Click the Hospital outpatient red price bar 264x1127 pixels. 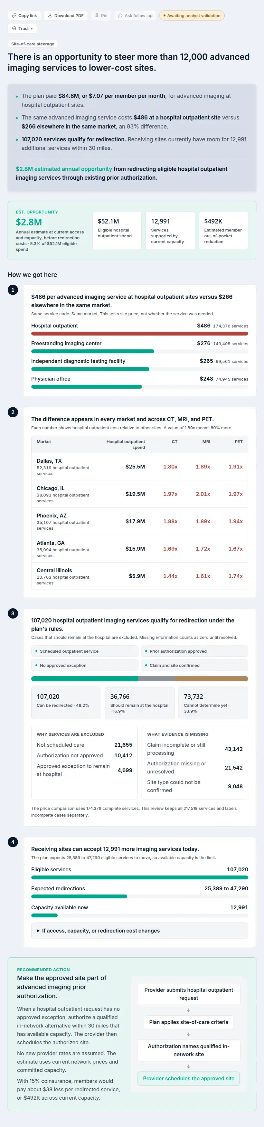[139, 333]
